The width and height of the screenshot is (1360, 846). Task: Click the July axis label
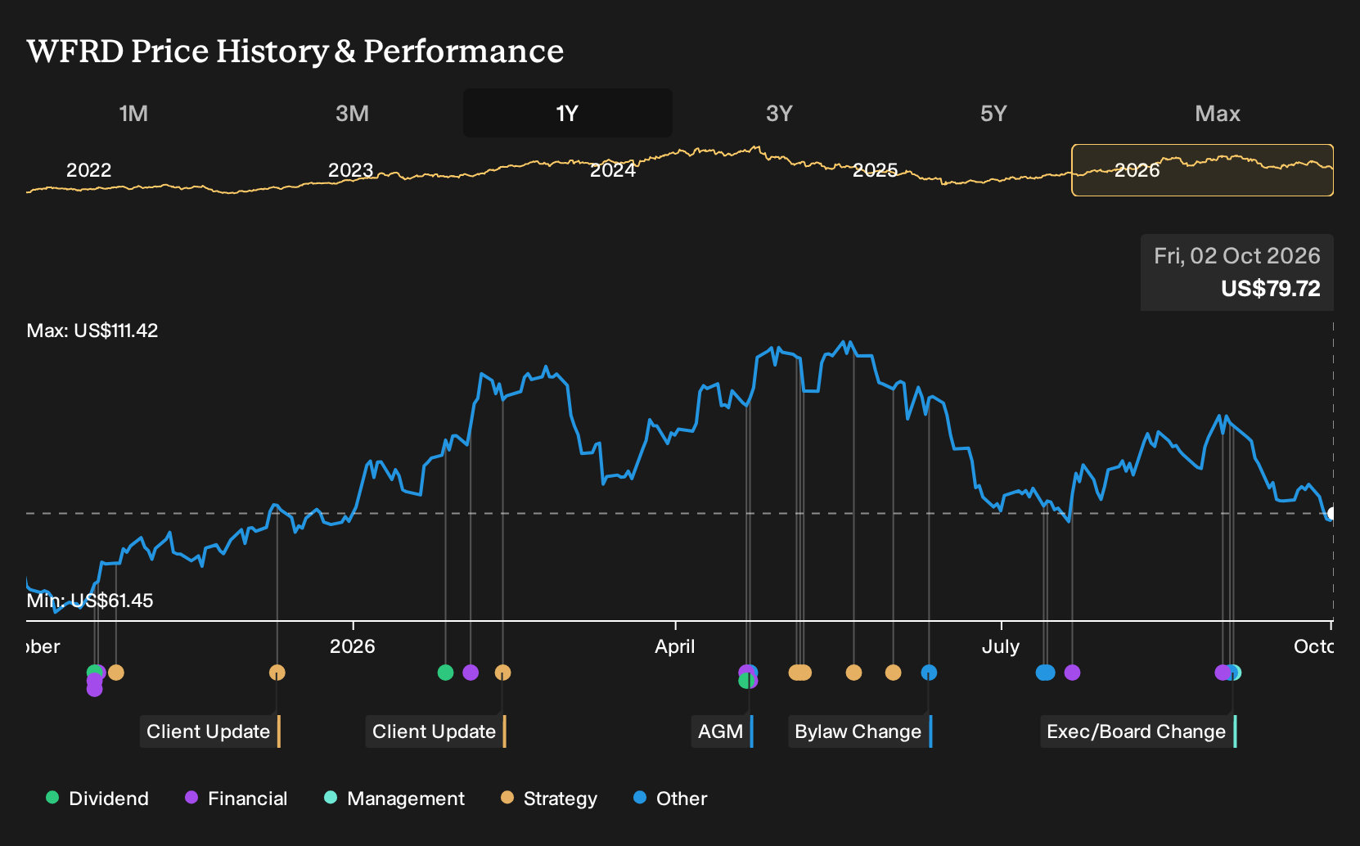1001,646
